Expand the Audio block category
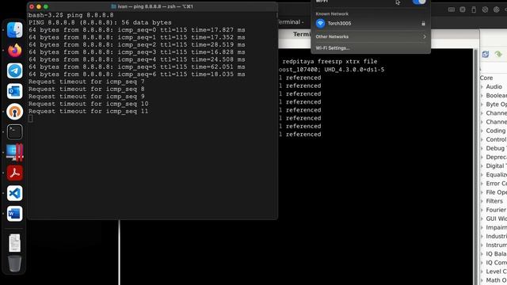Image resolution: width=507 pixels, height=285 pixels. pos(482,86)
